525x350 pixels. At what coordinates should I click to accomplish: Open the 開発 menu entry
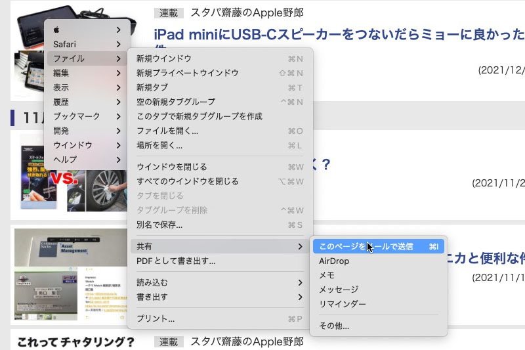point(87,131)
